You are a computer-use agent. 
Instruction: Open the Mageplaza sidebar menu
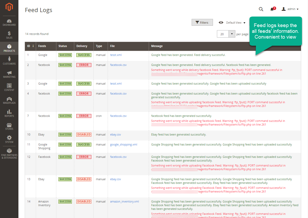[9, 100]
